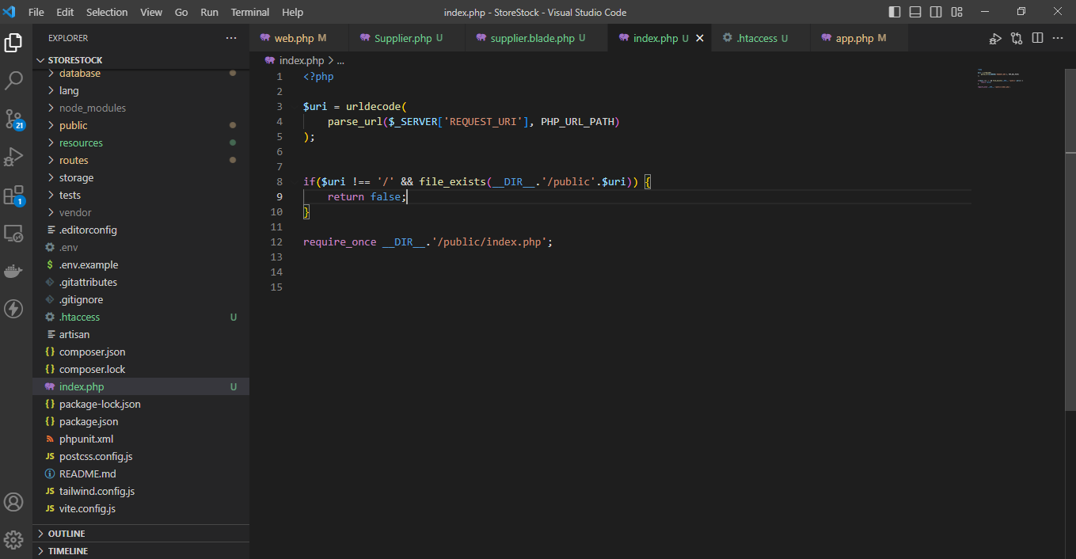Viewport: 1076px width, 559px height.
Task: Expand the OUTLINE section
Action: pos(67,534)
